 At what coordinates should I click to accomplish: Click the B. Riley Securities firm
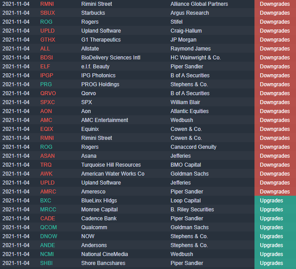pos(192,210)
